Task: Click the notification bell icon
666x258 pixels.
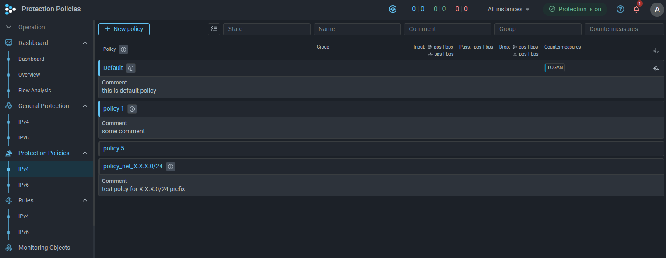Action: 636,9
